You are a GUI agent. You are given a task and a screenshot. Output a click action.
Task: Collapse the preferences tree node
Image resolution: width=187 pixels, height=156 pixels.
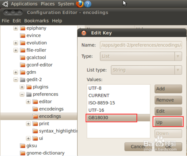[22, 94]
